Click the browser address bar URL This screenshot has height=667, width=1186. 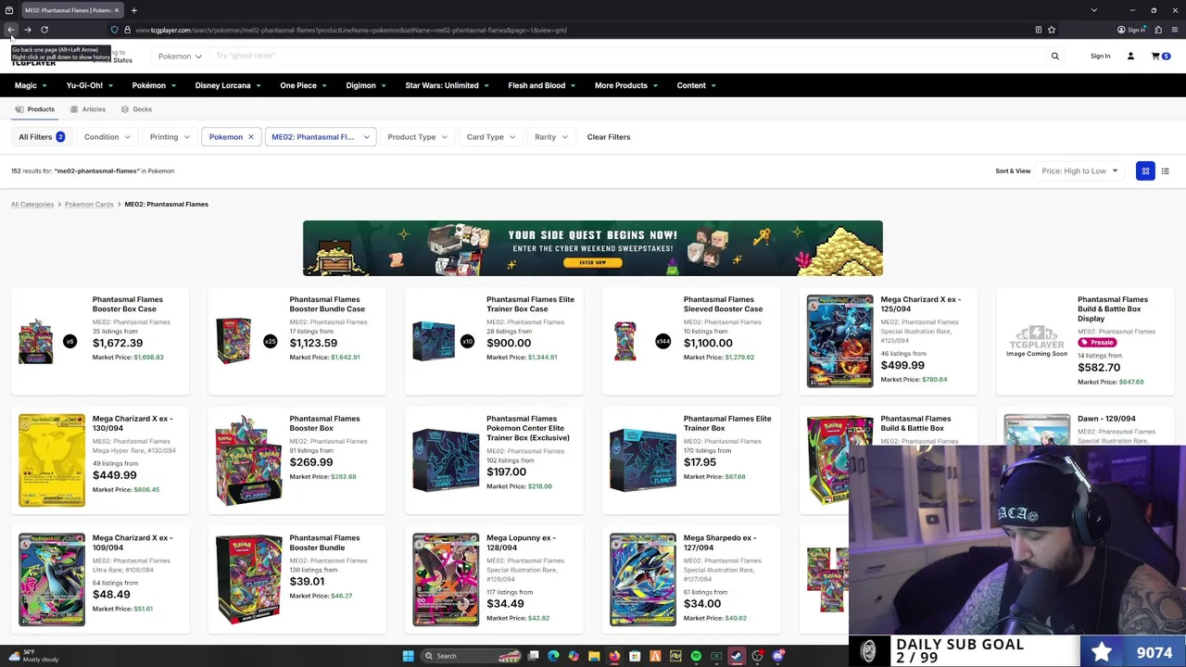tap(351, 30)
